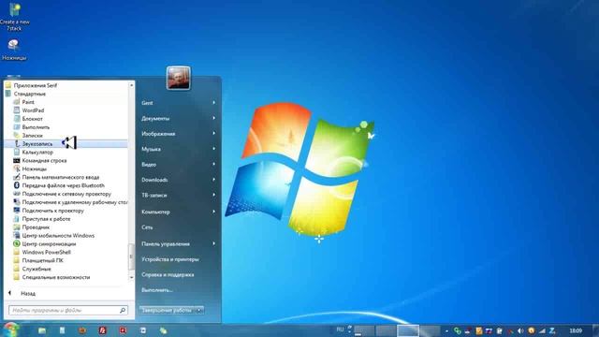This screenshot has height=337, width=599.
Task: Select the Create a new 7stack desktop icon
Action: coord(15,17)
